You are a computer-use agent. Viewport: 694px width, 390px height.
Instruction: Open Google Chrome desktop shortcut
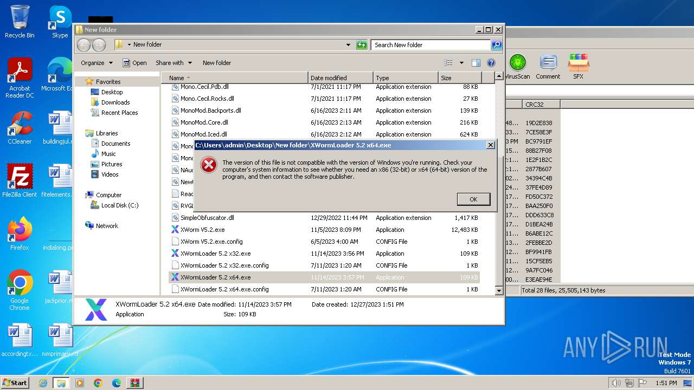click(x=20, y=290)
